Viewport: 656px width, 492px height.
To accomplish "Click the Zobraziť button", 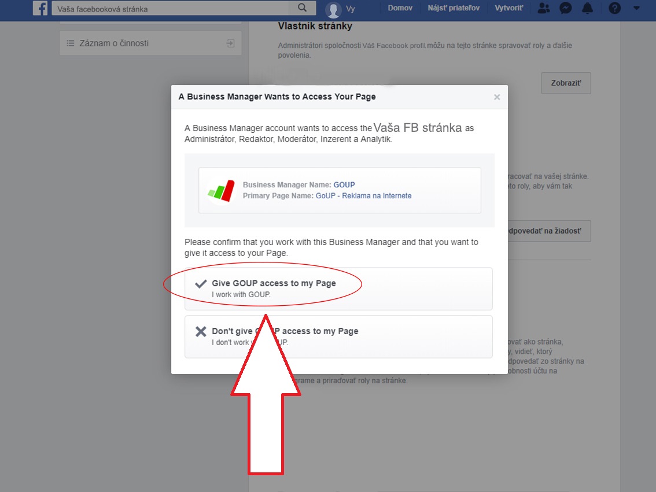I will [566, 83].
